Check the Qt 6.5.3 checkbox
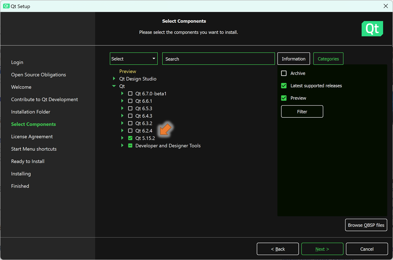The image size is (393, 260). pos(130,108)
